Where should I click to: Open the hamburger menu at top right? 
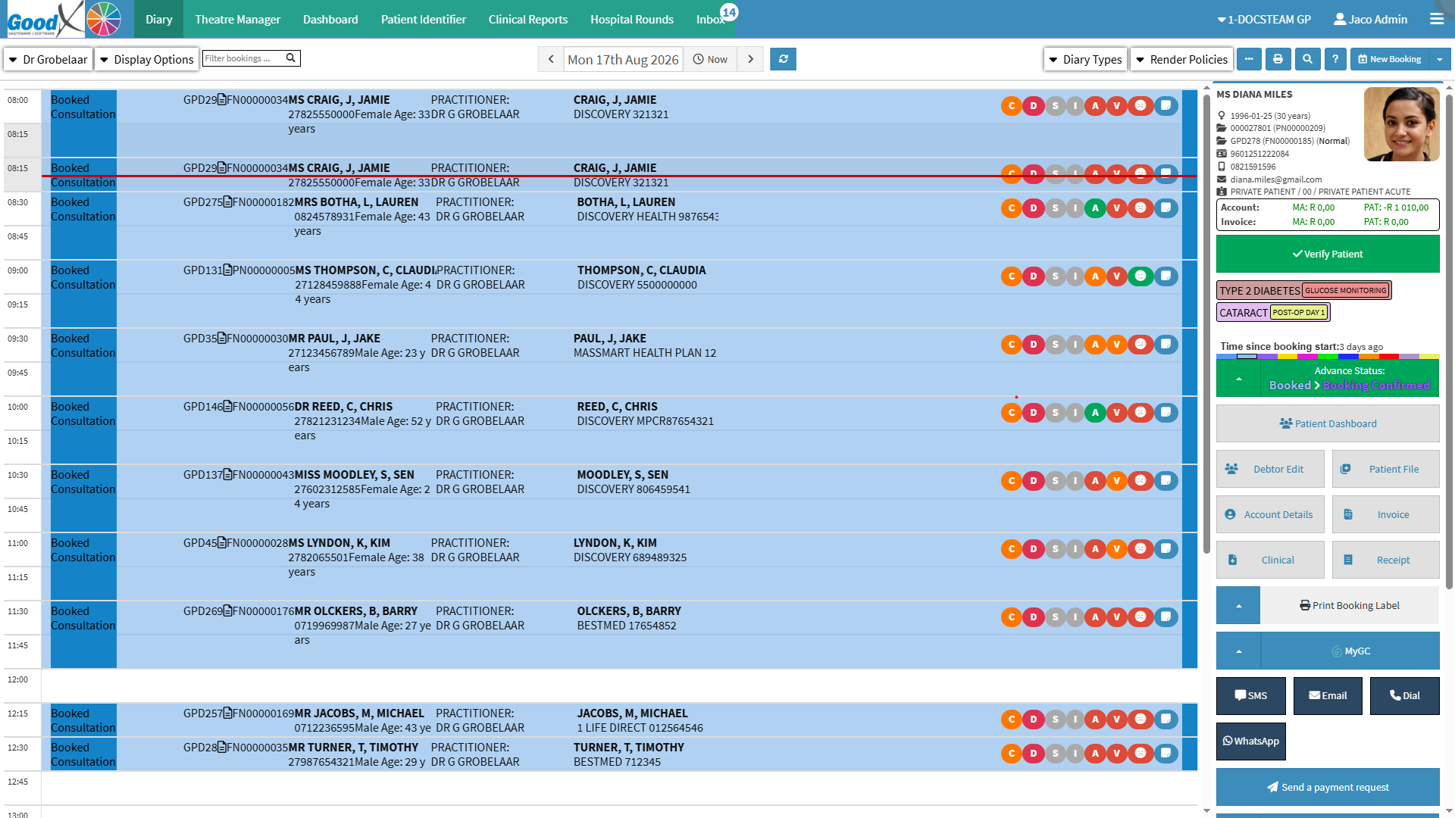pos(1437,19)
